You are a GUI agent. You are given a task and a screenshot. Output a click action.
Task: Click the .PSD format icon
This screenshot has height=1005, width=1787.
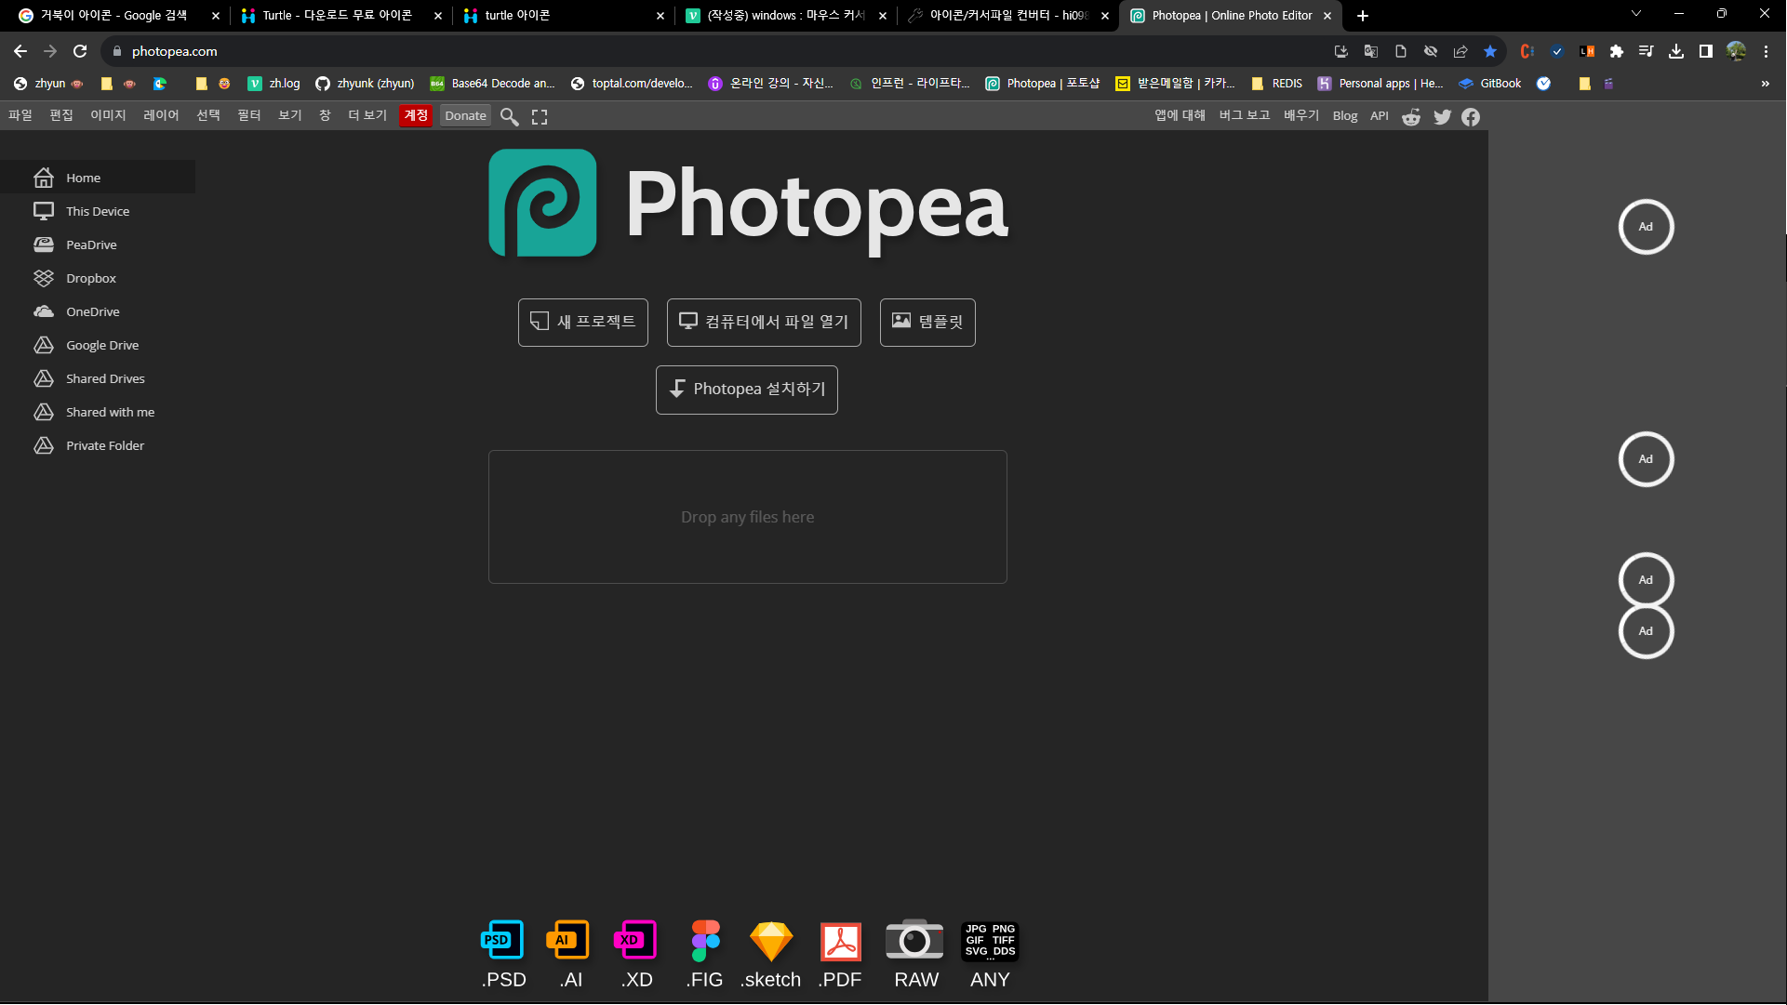click(x=502, y=941)
